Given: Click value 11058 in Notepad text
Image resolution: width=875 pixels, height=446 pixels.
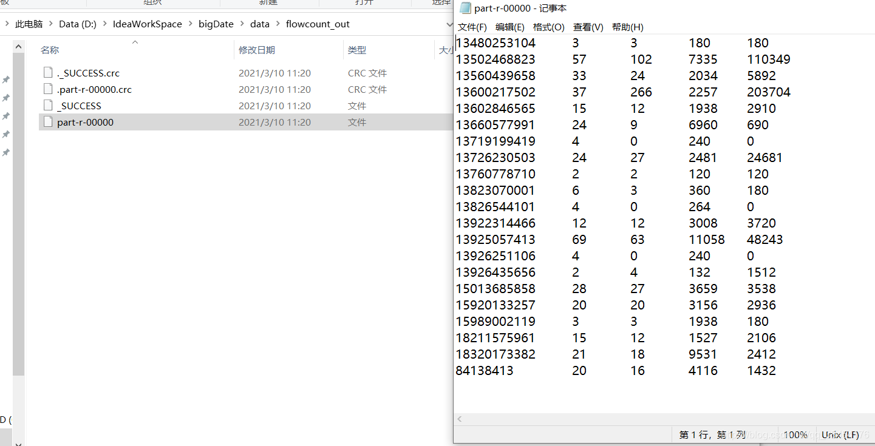Looking at the screenshot, I should [707, 240].
